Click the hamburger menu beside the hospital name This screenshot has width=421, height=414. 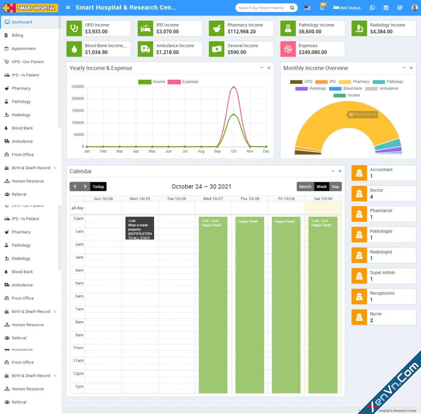(68, 7)
